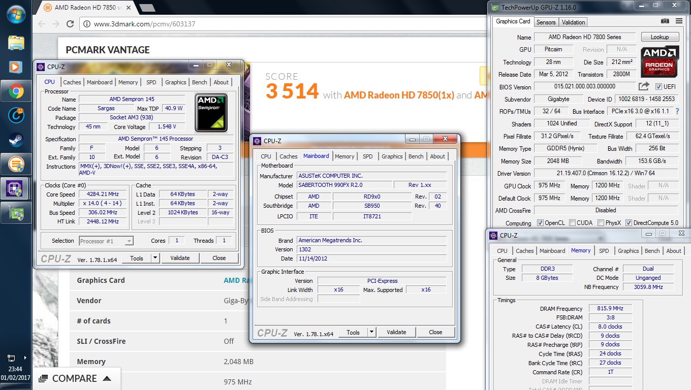Open Bench tab in CPU-Z Memory window
The width and height of the screenshot is (691, 390).
(652, 251)
